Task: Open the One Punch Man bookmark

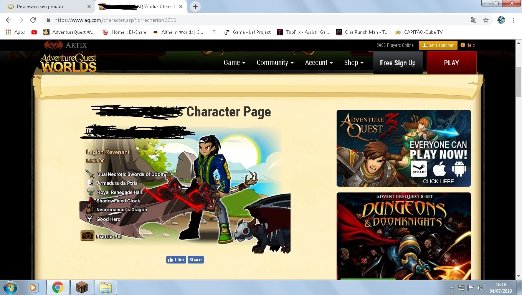Action: (363, 32)
